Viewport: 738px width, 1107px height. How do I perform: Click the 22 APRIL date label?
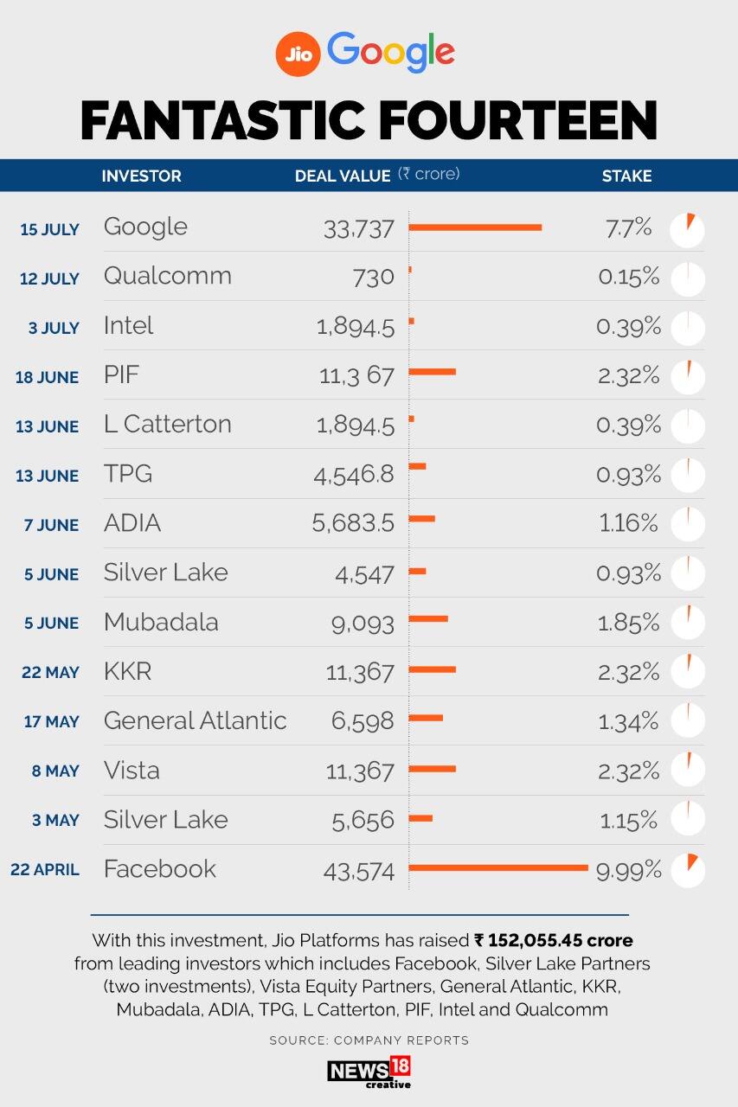[45, 870]
